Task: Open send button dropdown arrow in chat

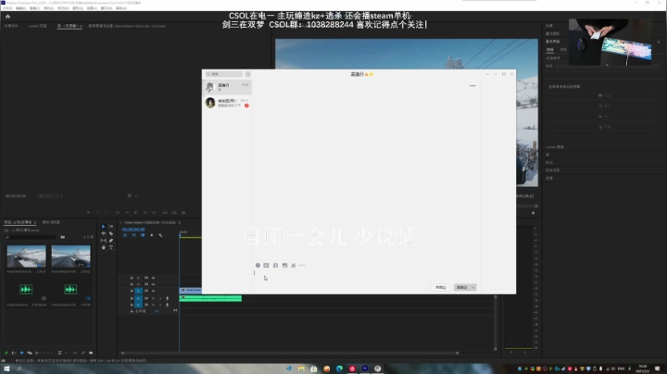Action: [472, 288]
